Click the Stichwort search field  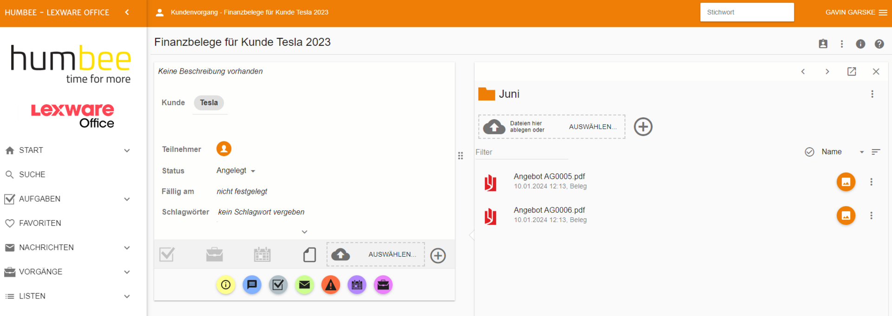pos(747,13)
